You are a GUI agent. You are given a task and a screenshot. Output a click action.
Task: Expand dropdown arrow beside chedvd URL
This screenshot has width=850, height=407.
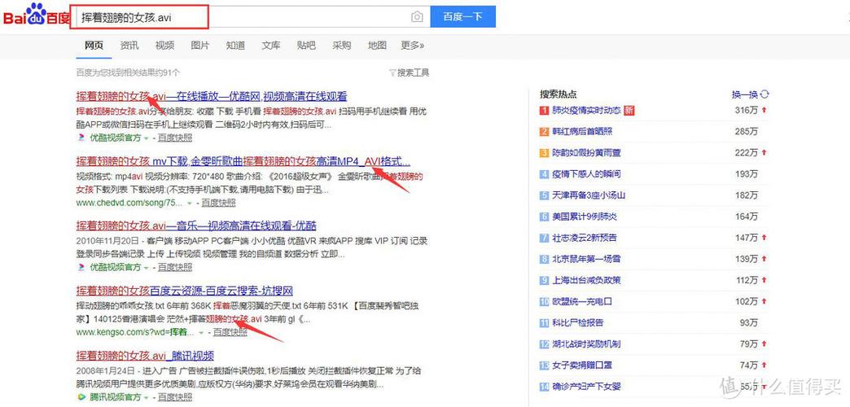pos(190,203)
